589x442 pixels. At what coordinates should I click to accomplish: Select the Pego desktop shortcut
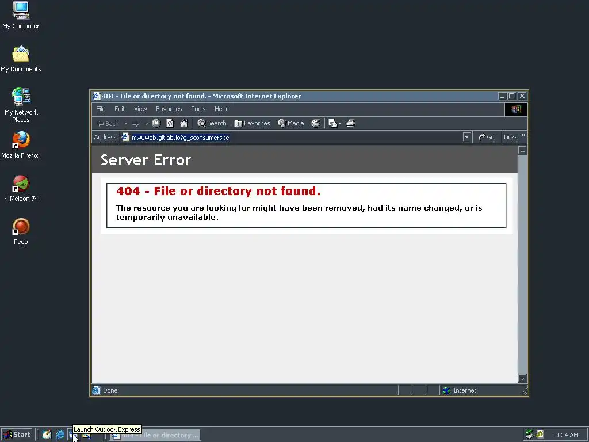coord(21,231)
